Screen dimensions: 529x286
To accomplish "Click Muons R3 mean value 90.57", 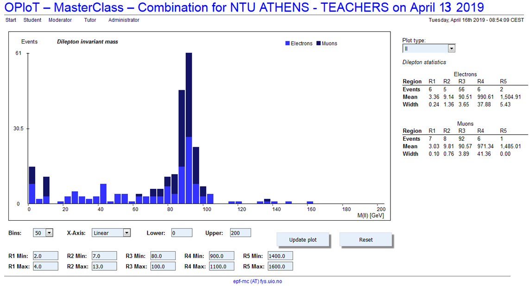I will coord(465,147).
